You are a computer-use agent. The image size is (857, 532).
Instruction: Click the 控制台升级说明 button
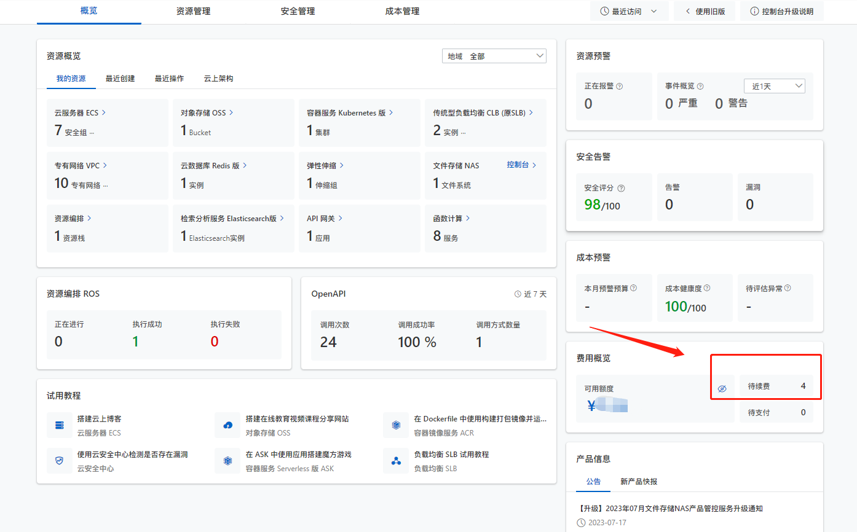(x=782, y=12)
